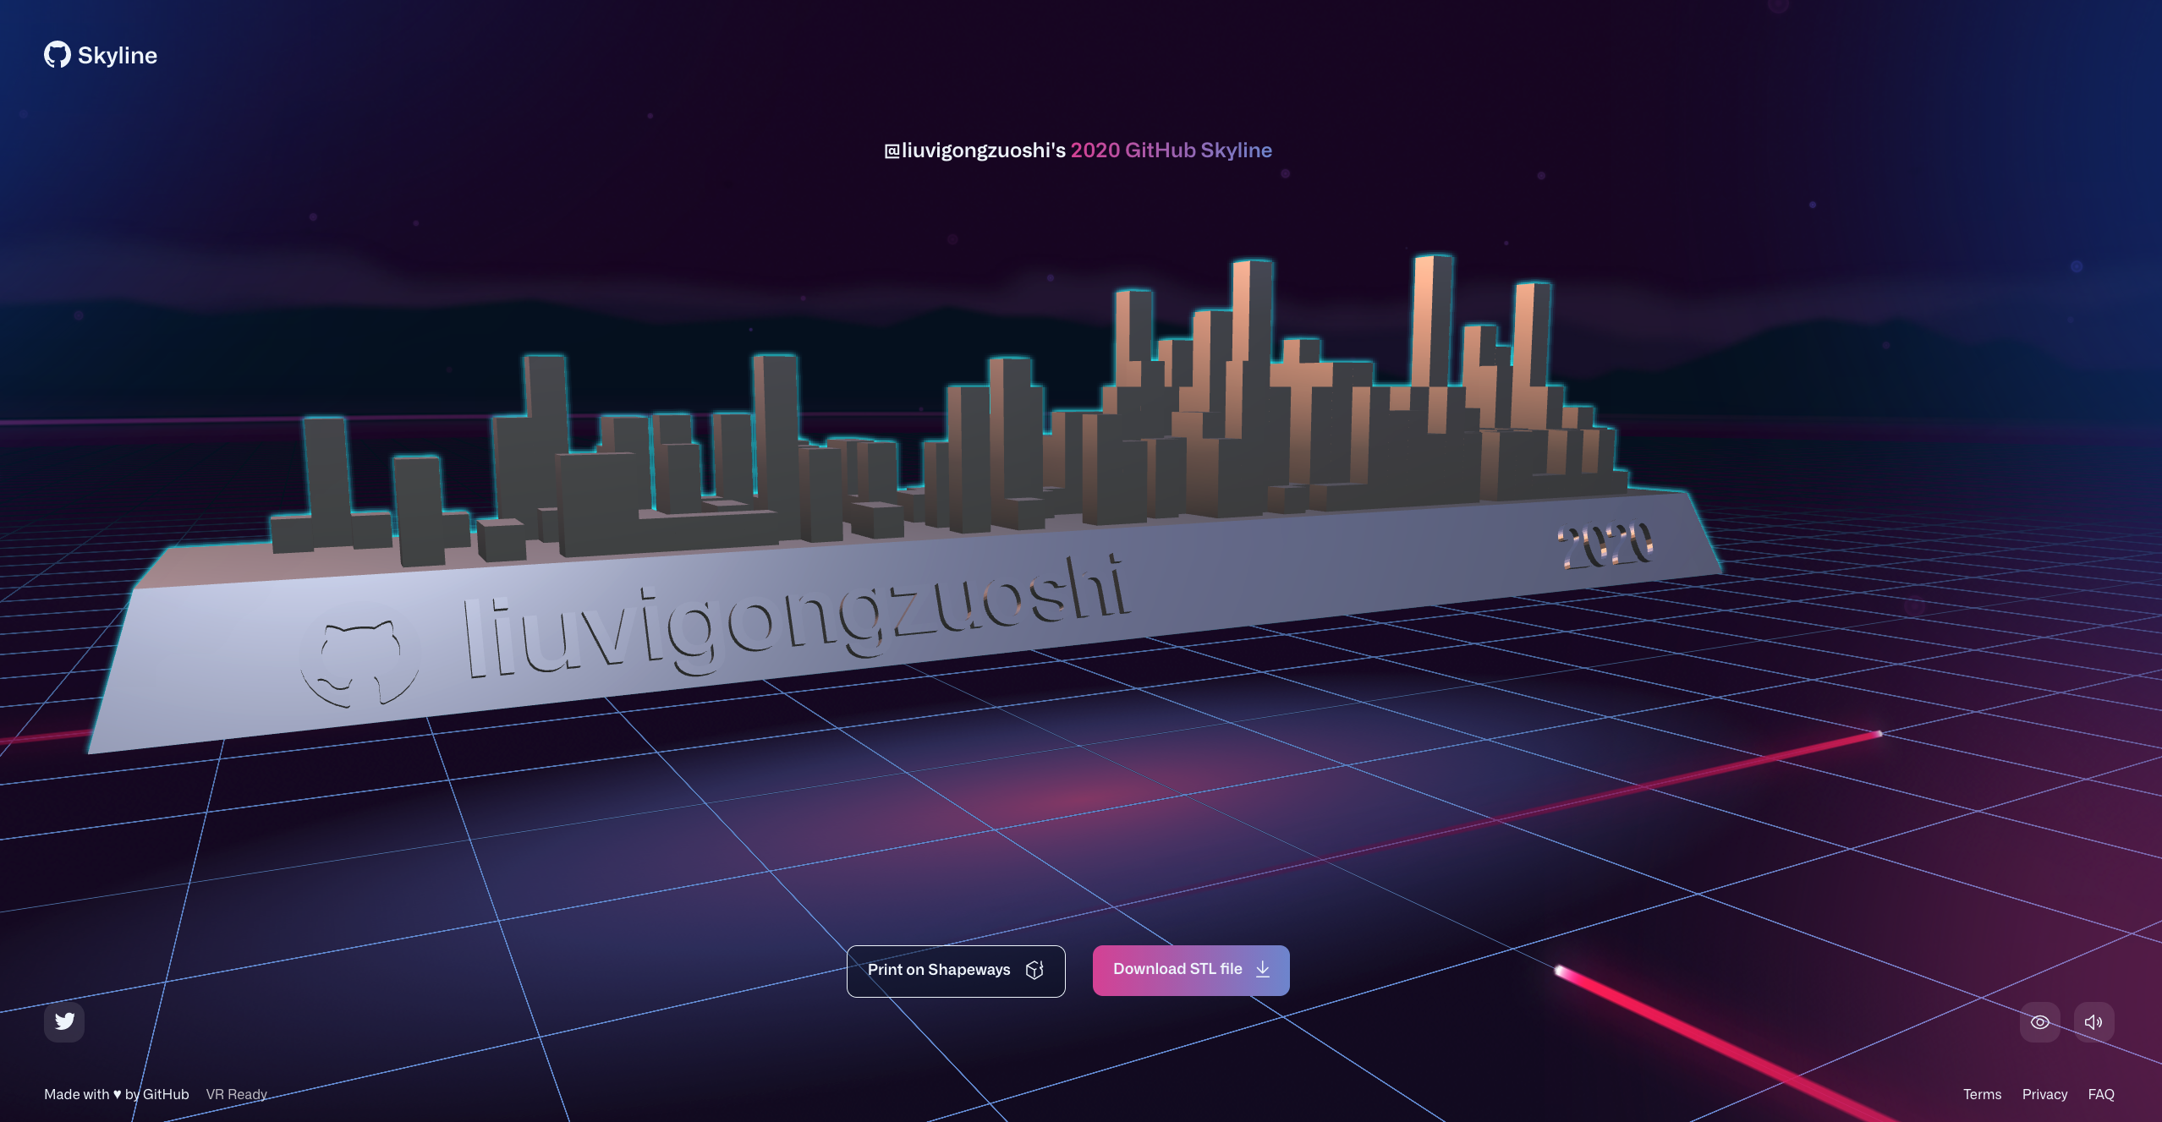Click the download arrow icon on the STL button

point(1263,969)
